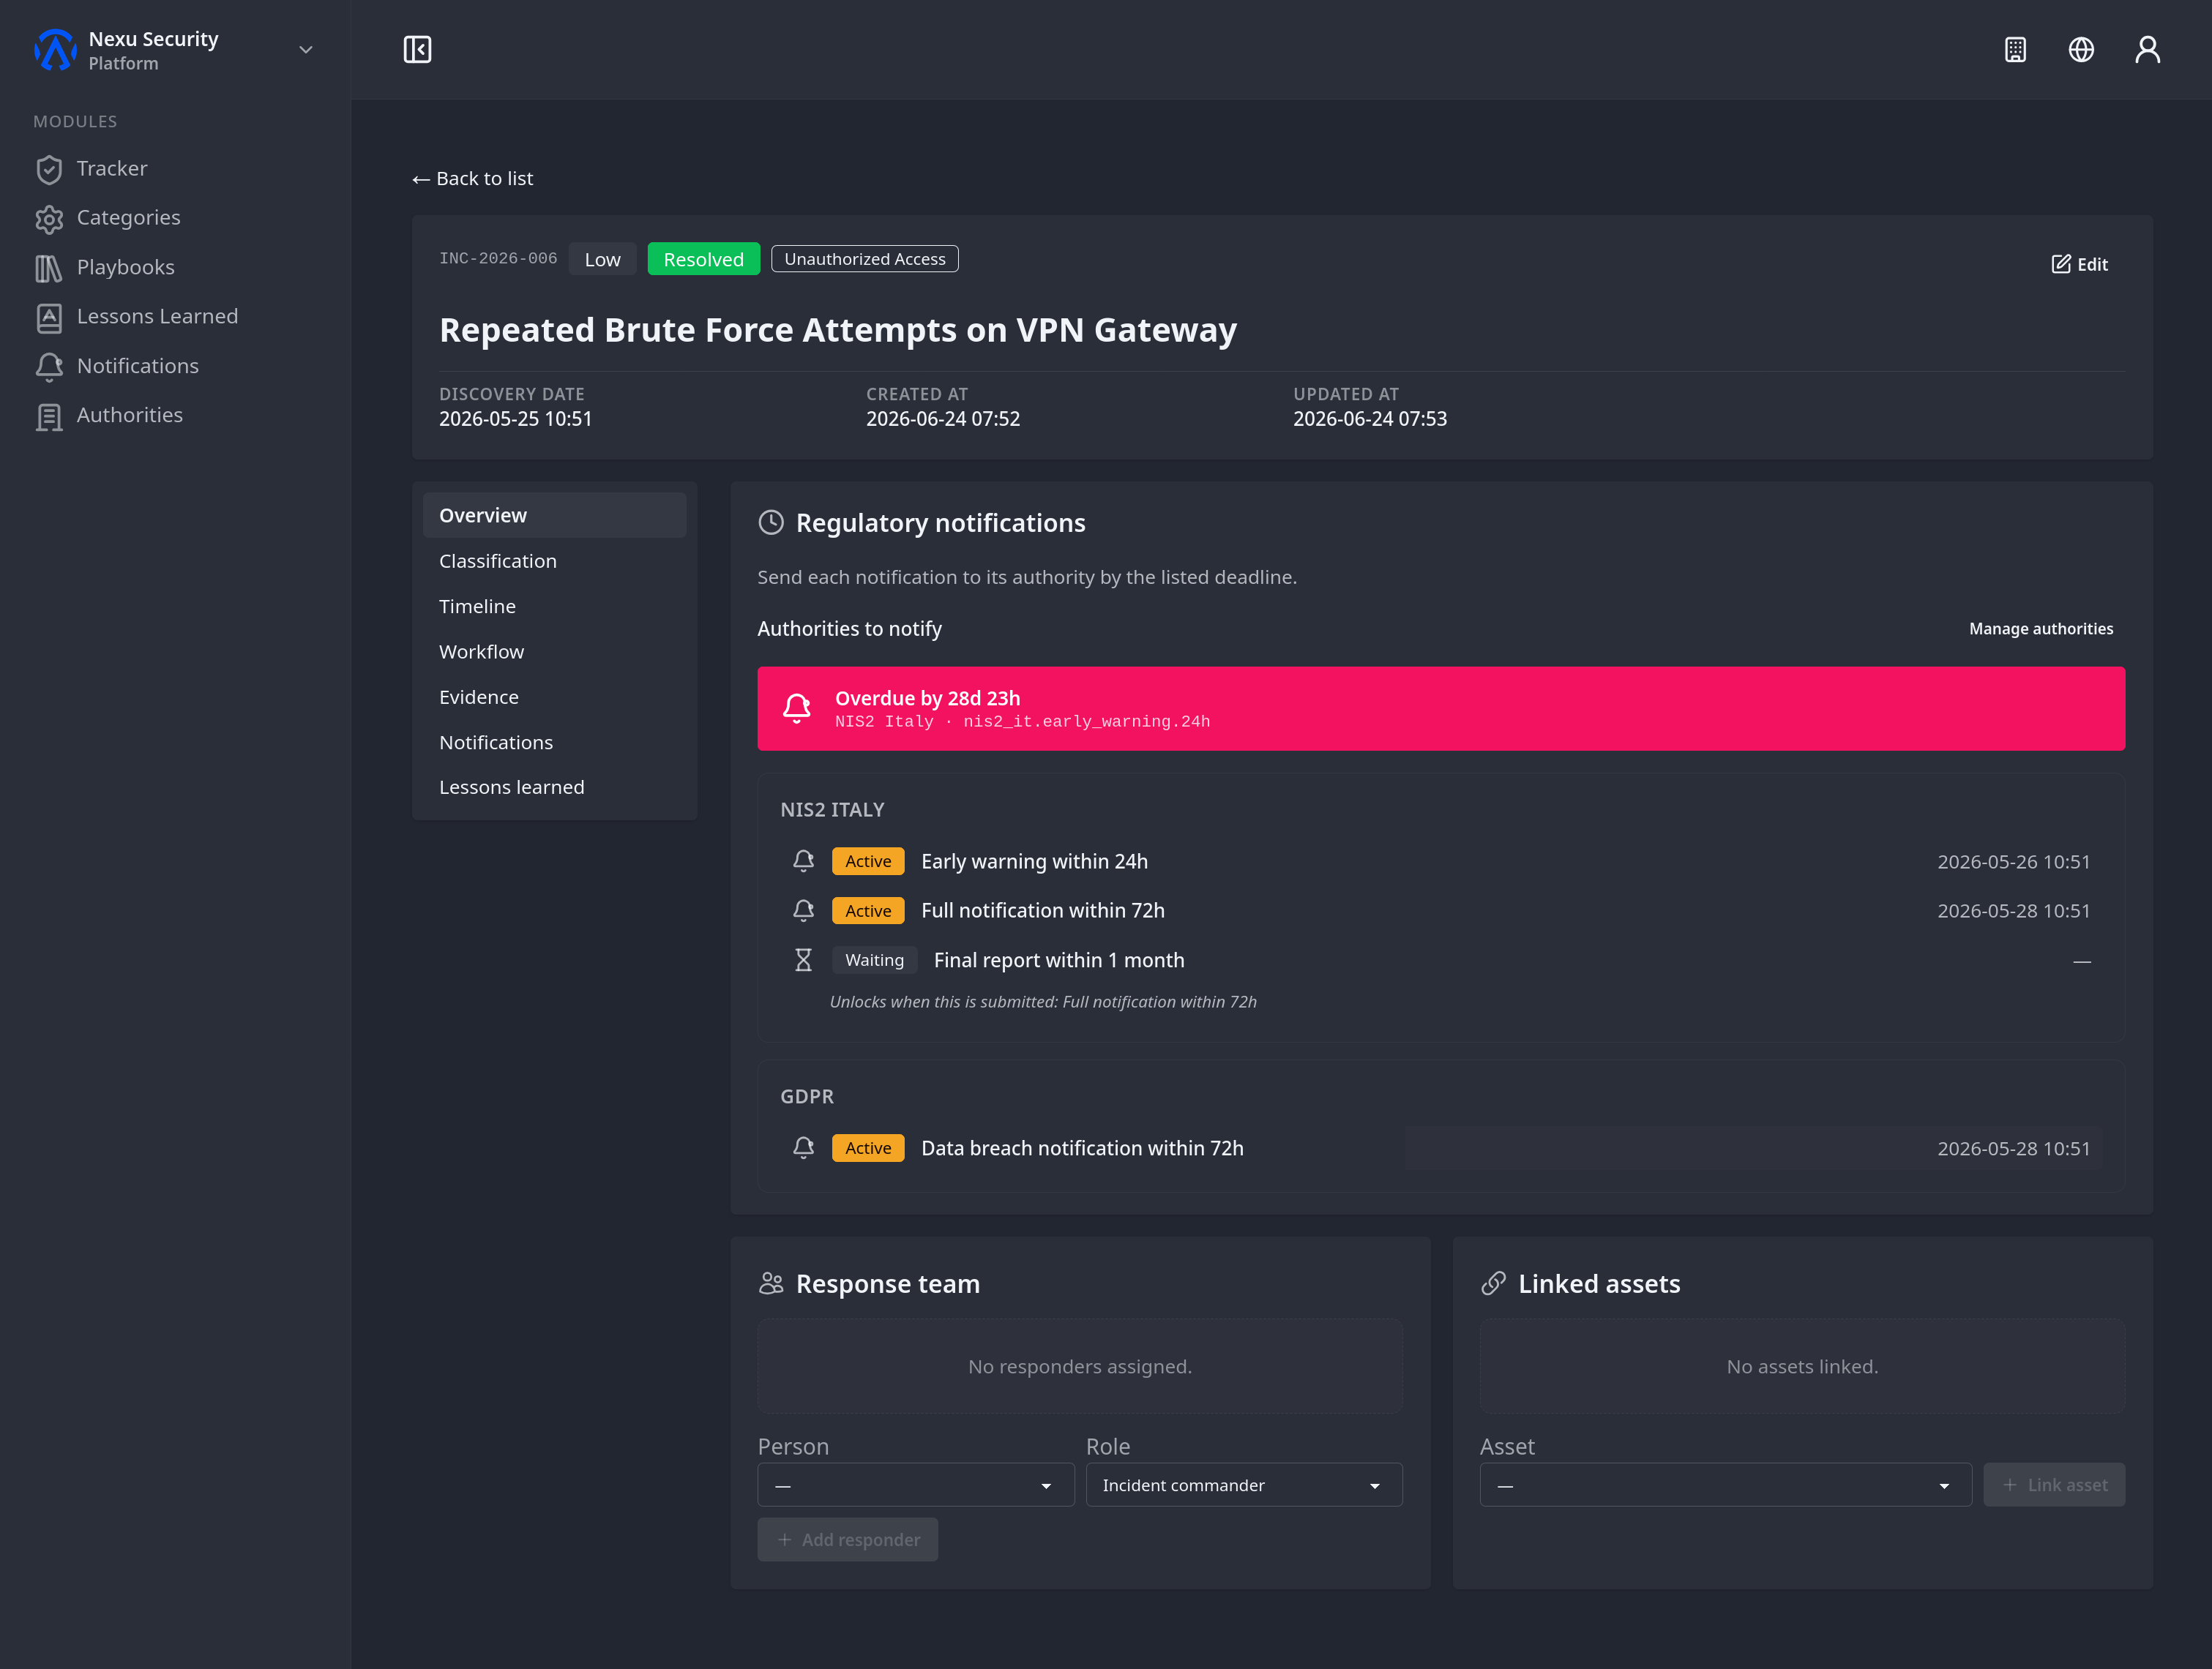Collapse the sidebar with the panel icon
The image size is (2212, 1669).
pyautogui.click(x=417, y=50)
